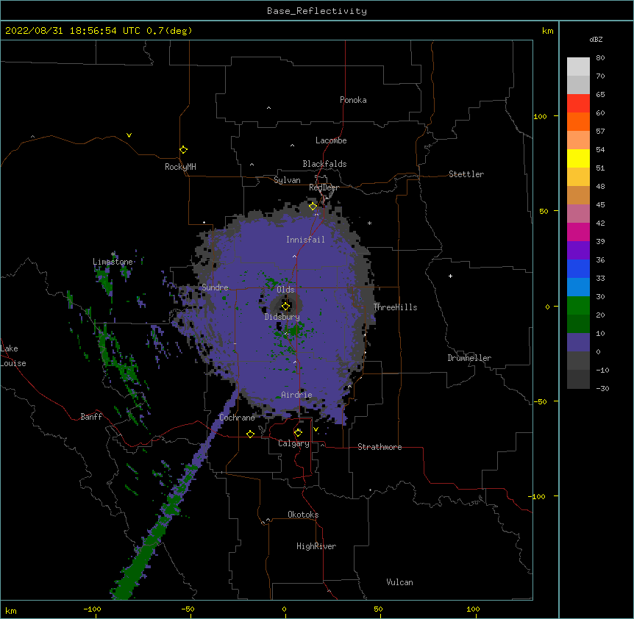634x619 pixels.
Task: Click the Cochrane city label
Action: 237,418
